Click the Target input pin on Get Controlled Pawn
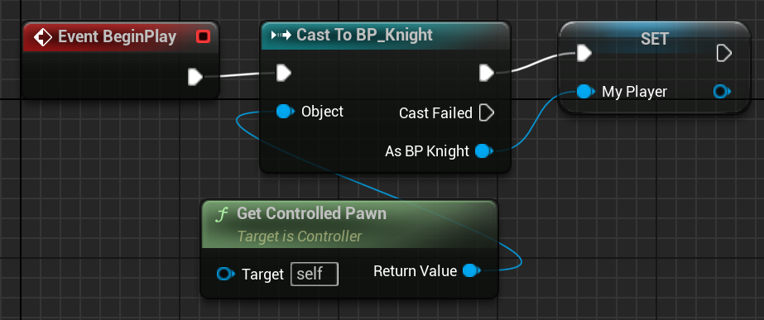 point(226,275)
